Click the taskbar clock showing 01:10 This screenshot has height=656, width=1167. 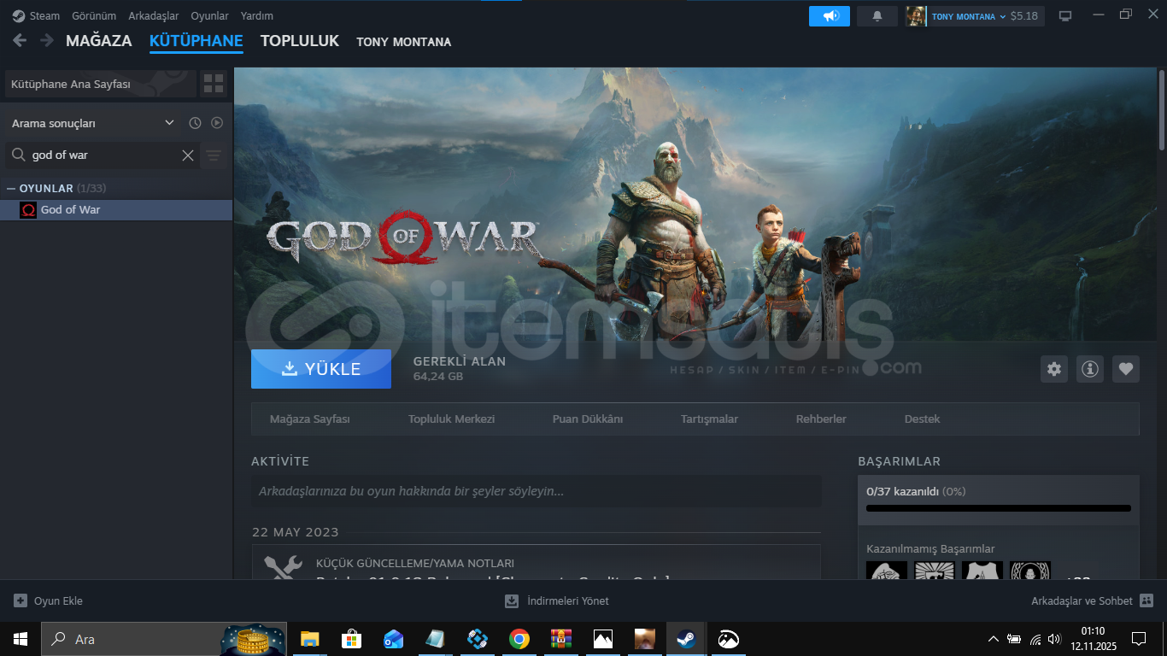click(1093, 639)
